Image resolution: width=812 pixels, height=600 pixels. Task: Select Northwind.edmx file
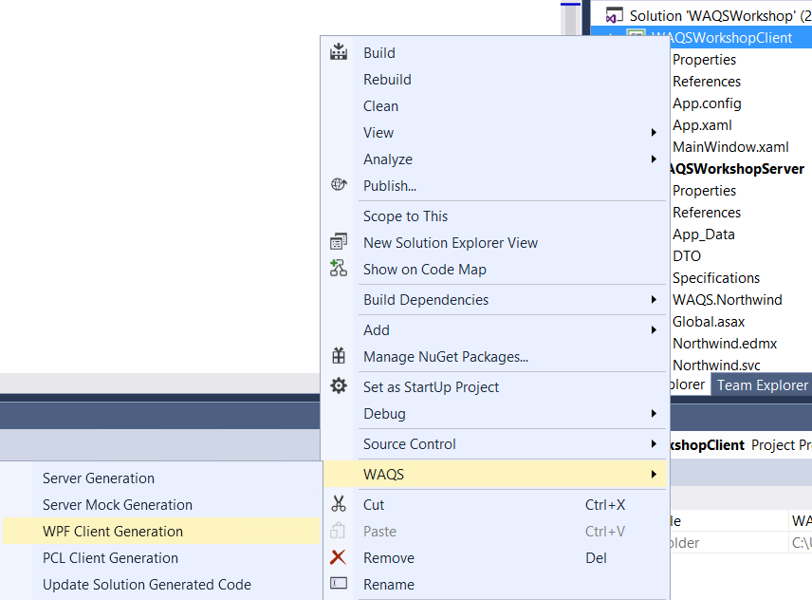coord(725,344)
